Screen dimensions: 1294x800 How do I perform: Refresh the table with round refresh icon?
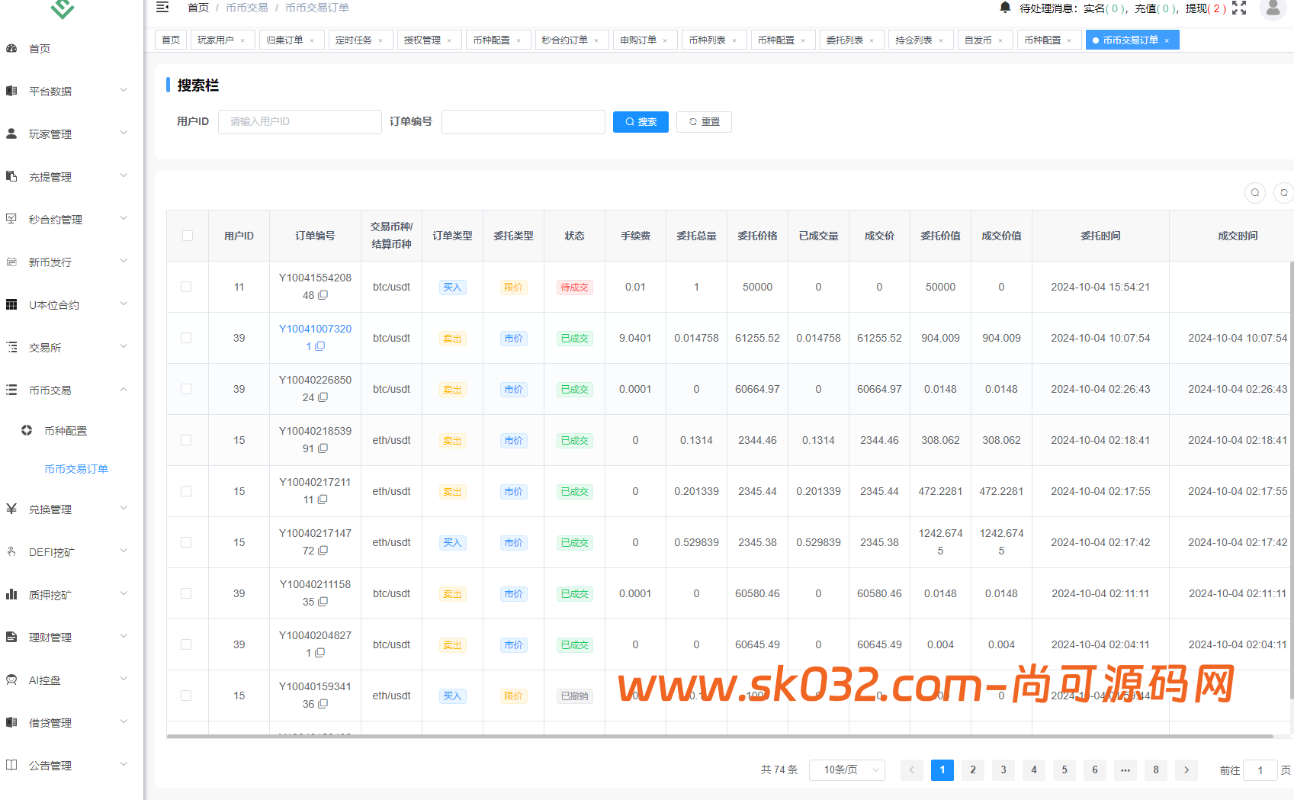[1284, 193]
